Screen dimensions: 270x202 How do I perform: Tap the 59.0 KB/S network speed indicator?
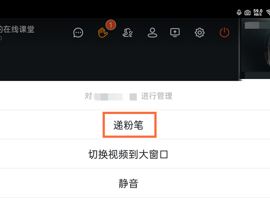(258, 13)
